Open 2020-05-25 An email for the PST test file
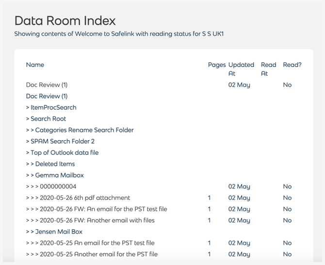The width and height of the screenshot is (325, 265). point(97,243)
